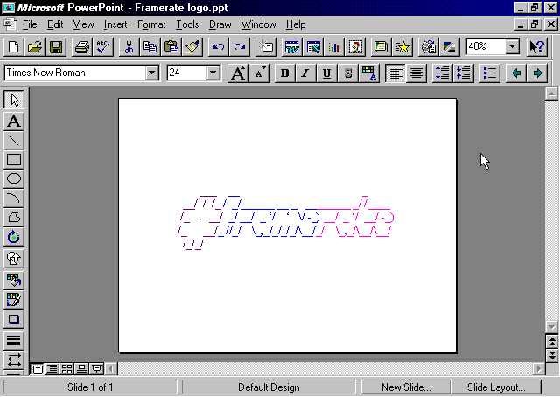The height and width of the screenshot is (397, 560).
Task: Decrease font size with small A
Action: [x=259, y=73]
